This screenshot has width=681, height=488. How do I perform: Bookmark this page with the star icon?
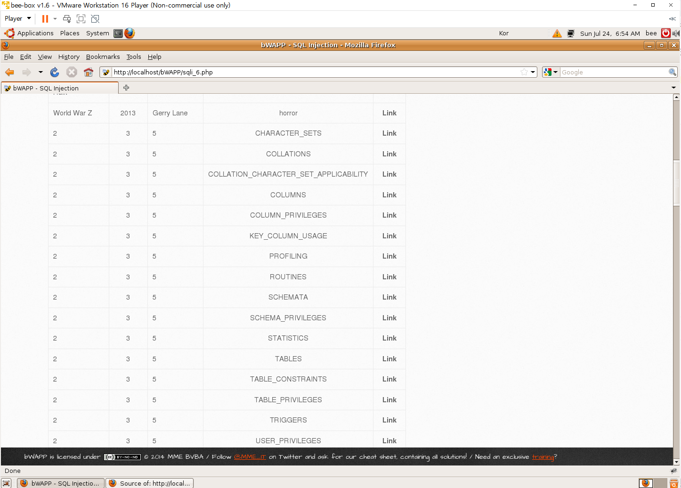coord(524,72)
